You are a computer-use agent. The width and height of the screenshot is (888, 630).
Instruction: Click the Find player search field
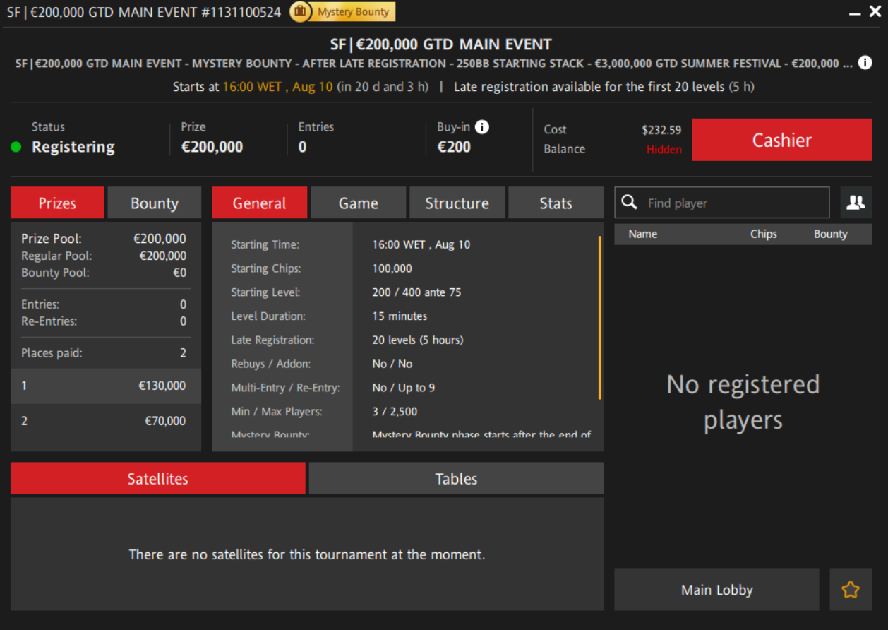[734, 203]
